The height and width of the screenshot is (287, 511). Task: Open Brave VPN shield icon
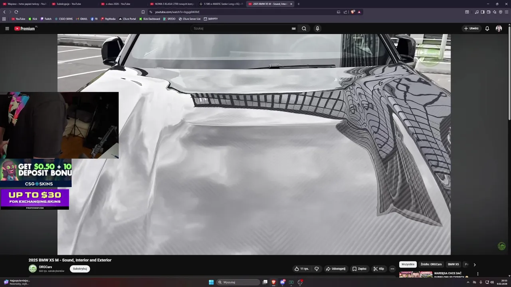tap(501, 12)
